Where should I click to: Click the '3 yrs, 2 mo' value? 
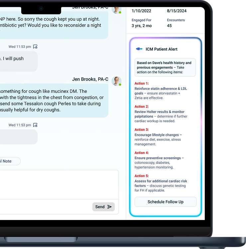click(x=142, y=26)
